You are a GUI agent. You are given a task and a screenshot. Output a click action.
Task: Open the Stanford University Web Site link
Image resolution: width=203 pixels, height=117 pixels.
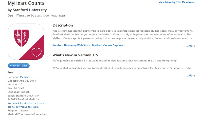(70, 45)
